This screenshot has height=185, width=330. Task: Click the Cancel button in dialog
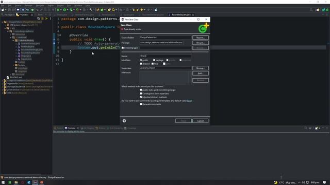pyautogui.click(x=200, y=121)
